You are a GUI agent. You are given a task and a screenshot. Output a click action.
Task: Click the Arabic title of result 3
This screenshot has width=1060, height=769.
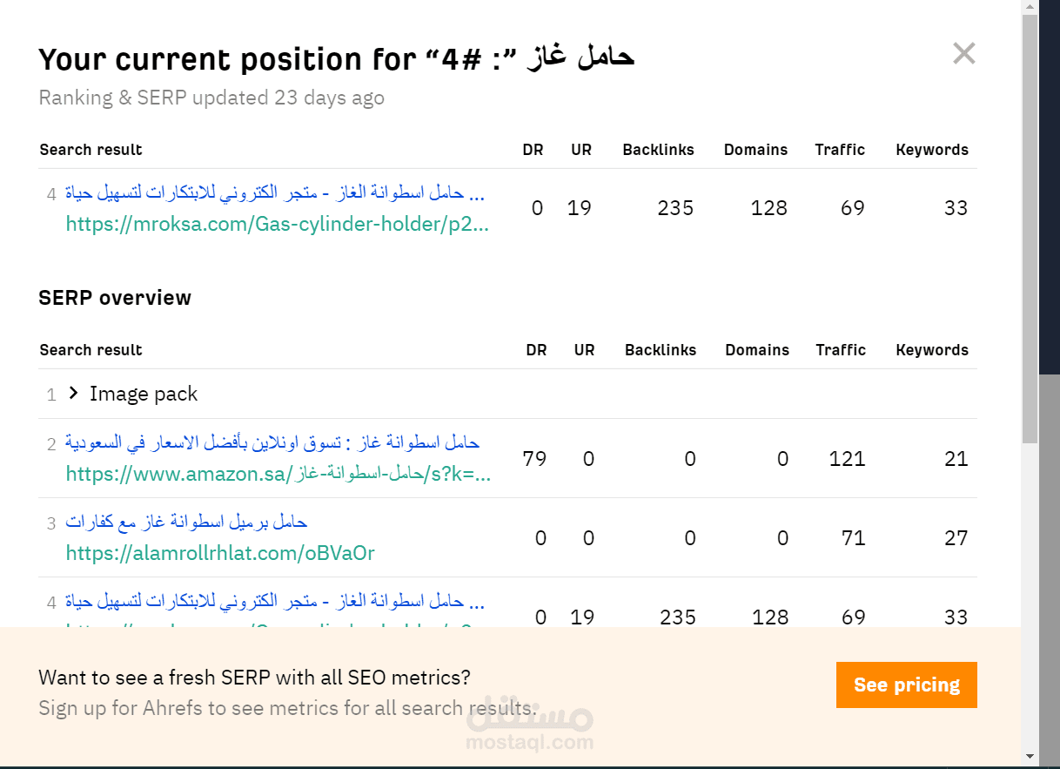(x=186, y=522)
